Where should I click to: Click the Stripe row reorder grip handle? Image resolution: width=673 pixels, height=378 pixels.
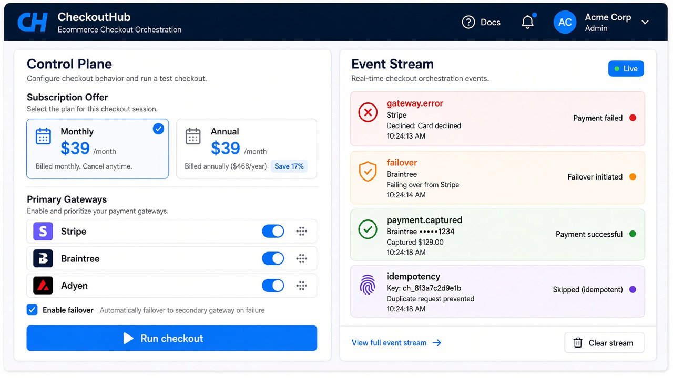pyautogui.click(x=302, y=231)
